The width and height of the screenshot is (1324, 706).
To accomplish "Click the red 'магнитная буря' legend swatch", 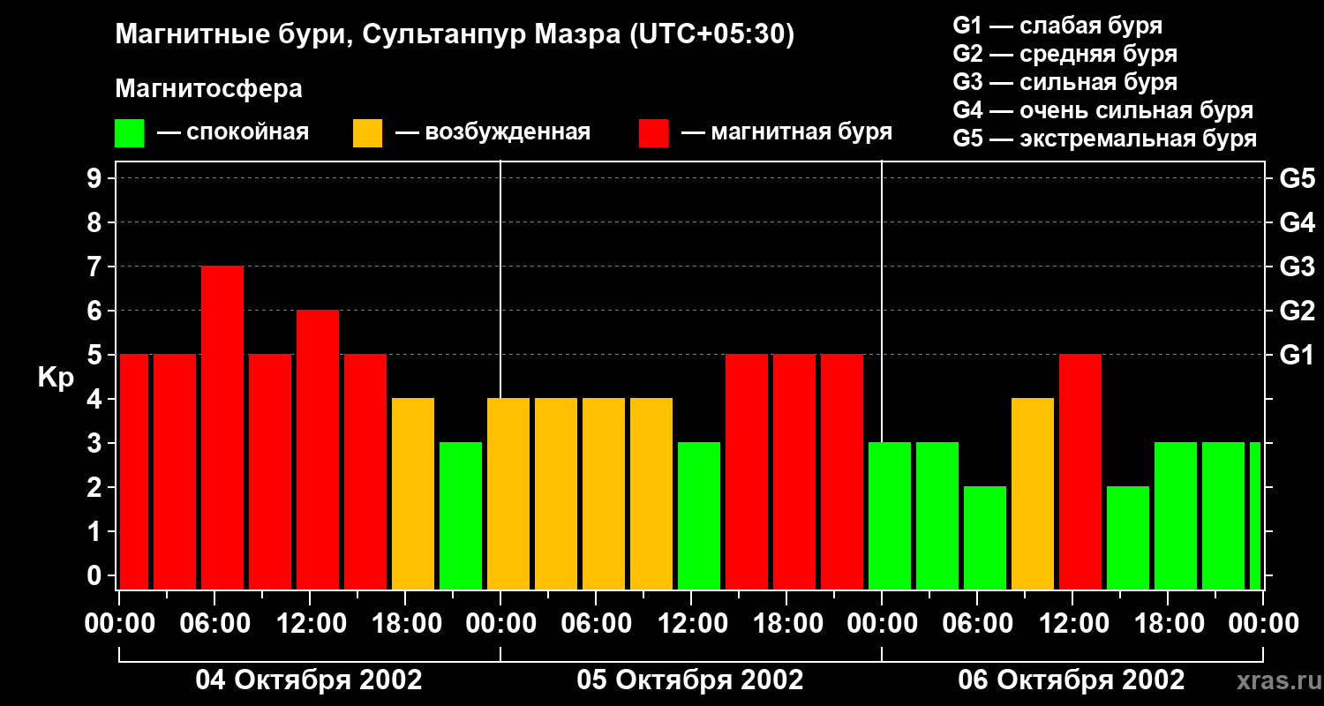I will coord(653,133).
